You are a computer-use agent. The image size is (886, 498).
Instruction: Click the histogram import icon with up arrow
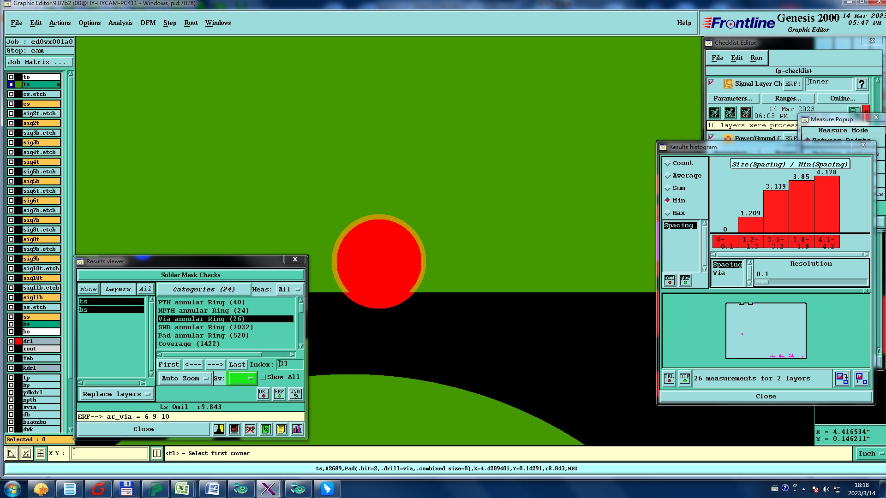(x=861, y=379)
